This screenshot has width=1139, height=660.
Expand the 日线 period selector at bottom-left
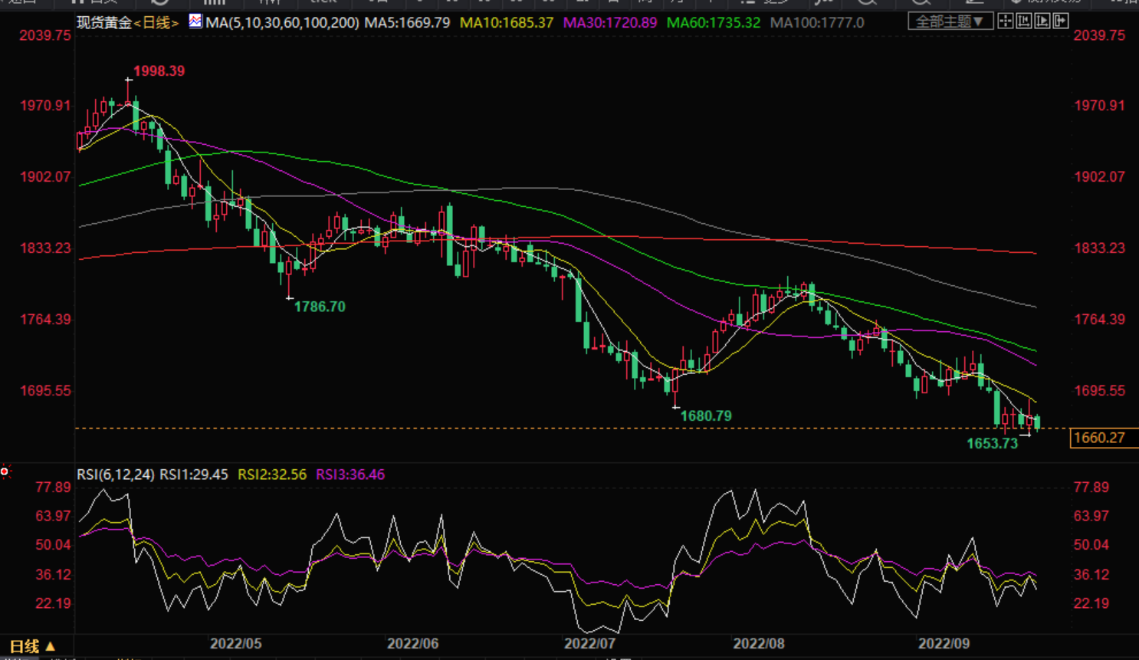31,646
